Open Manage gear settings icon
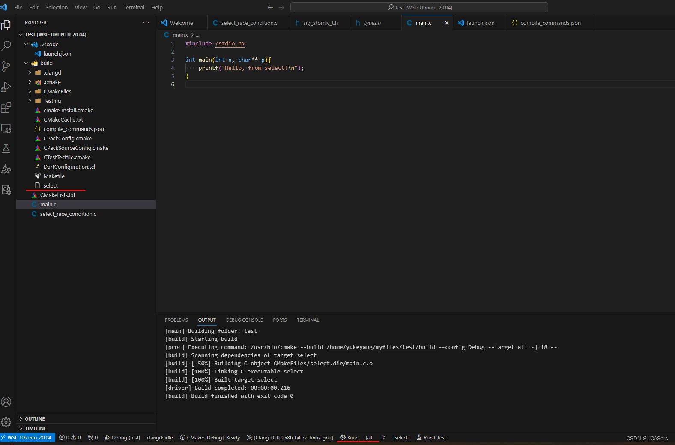The width and height of the screenshot is (675, 445). coord(6,422)
